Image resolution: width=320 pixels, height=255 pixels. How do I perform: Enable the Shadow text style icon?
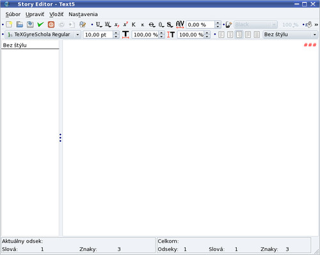pyautogui.click(x=170, y=25)
